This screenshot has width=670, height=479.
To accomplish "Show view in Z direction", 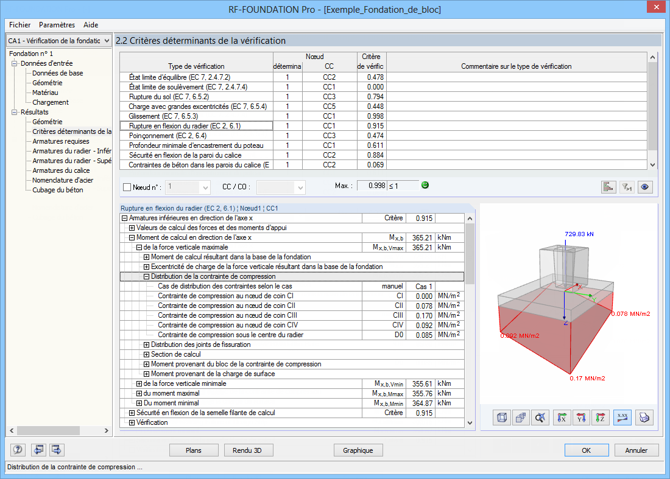I will [x=600, y=418].
